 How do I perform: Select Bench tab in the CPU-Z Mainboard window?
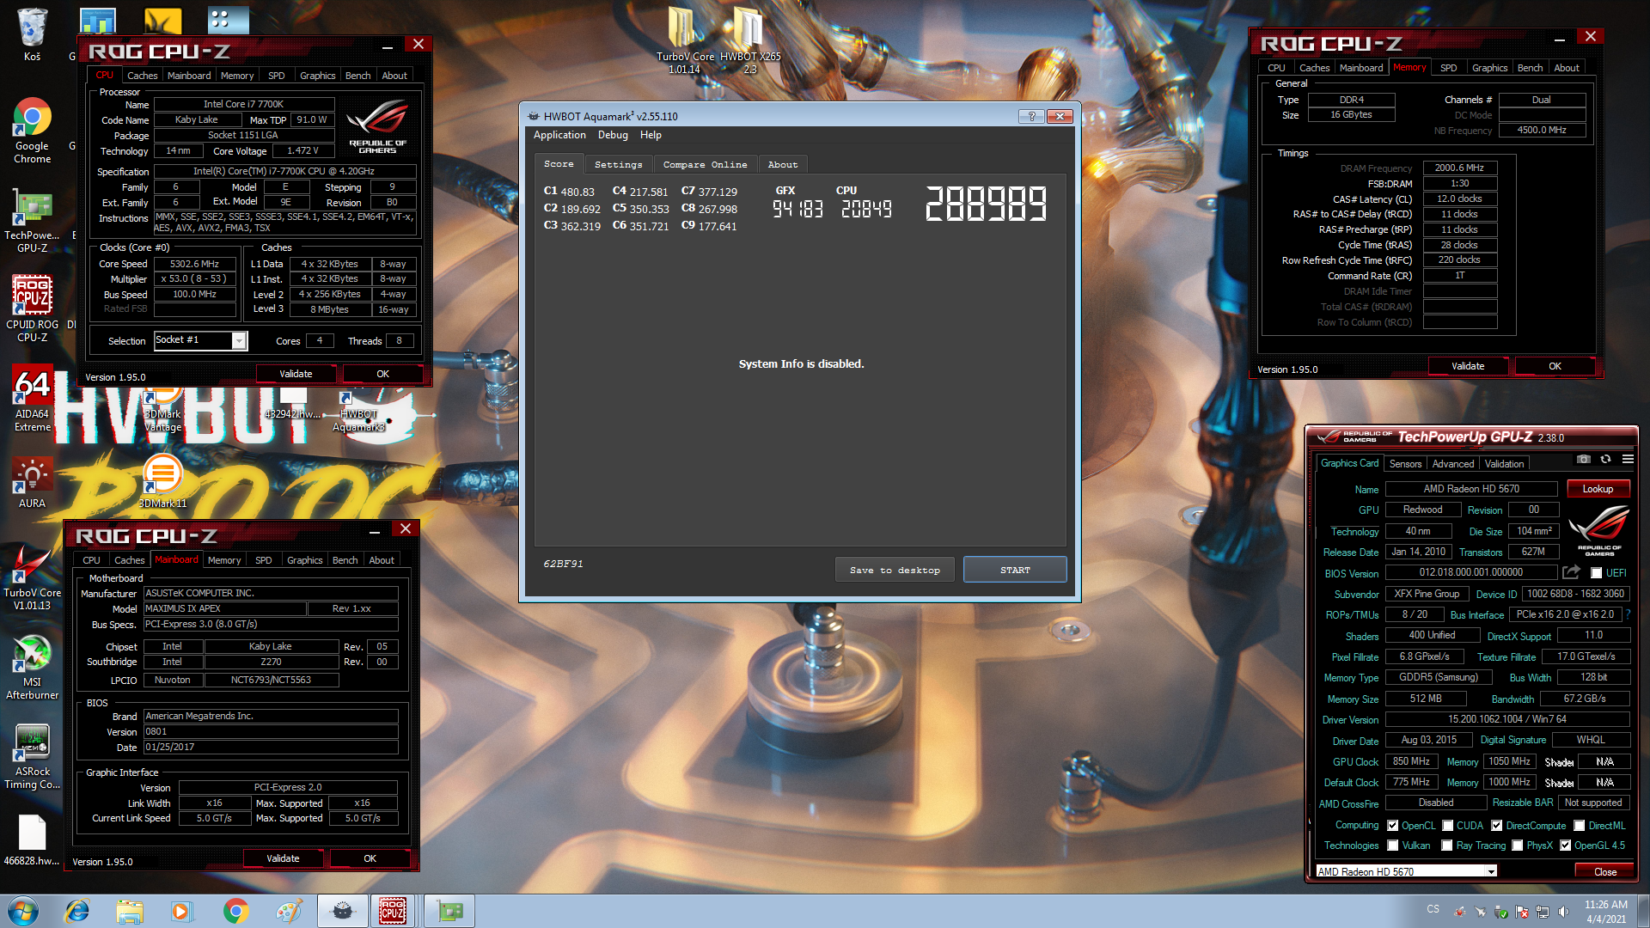[x=345, y=560]
